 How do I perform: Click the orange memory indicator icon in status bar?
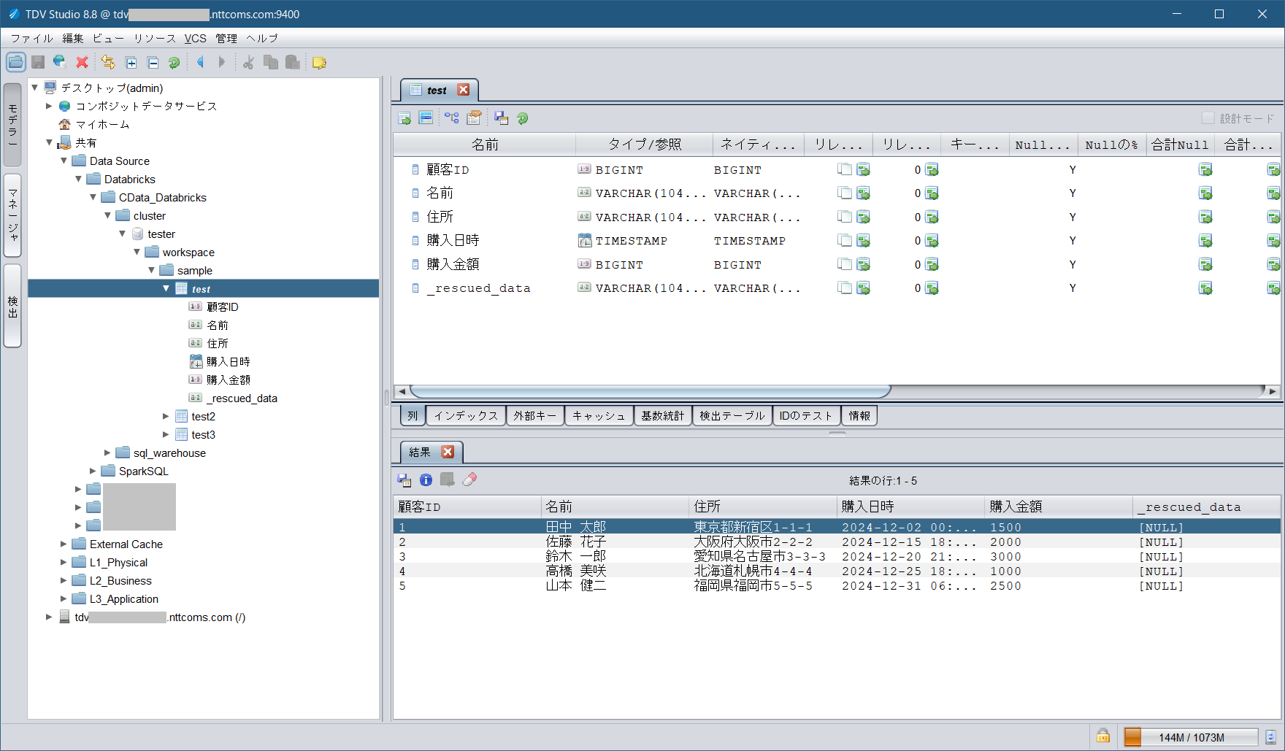(1132, 737)
